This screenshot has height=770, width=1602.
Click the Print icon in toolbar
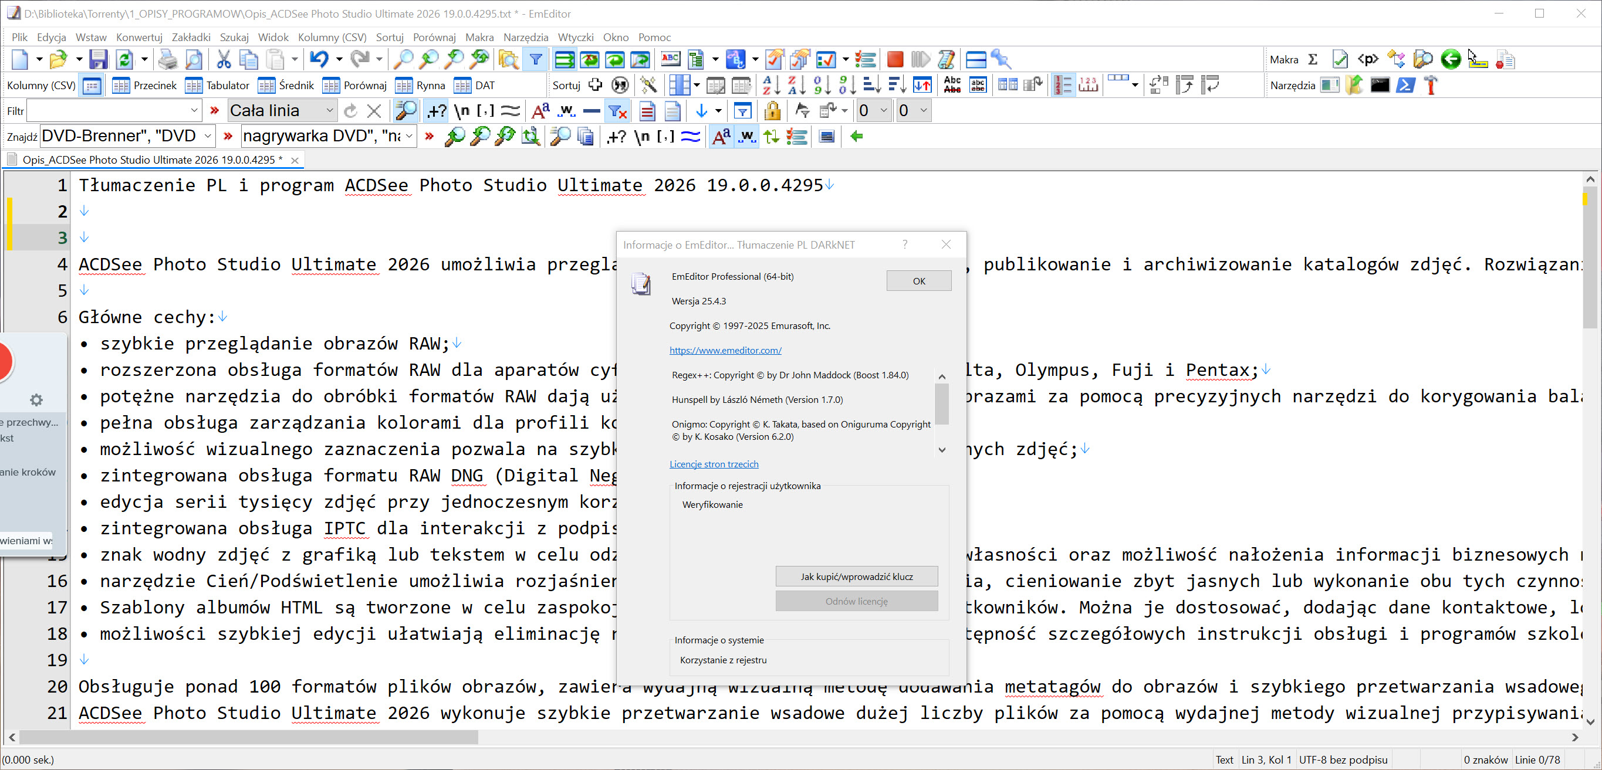click(167, 60)
